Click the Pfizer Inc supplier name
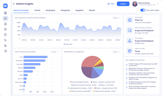The height and width of the screenshot is (96, 162). [139, 20]
